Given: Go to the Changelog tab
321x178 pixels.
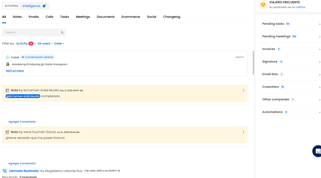Looking at the screenshot, I should [171, 17].
